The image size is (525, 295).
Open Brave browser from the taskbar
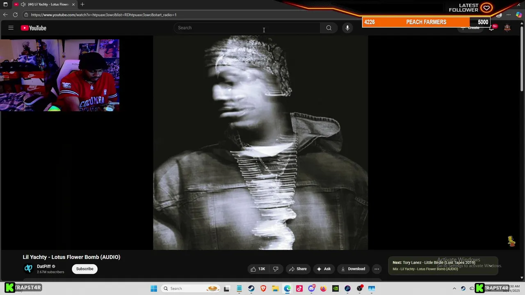click(263, 288)
